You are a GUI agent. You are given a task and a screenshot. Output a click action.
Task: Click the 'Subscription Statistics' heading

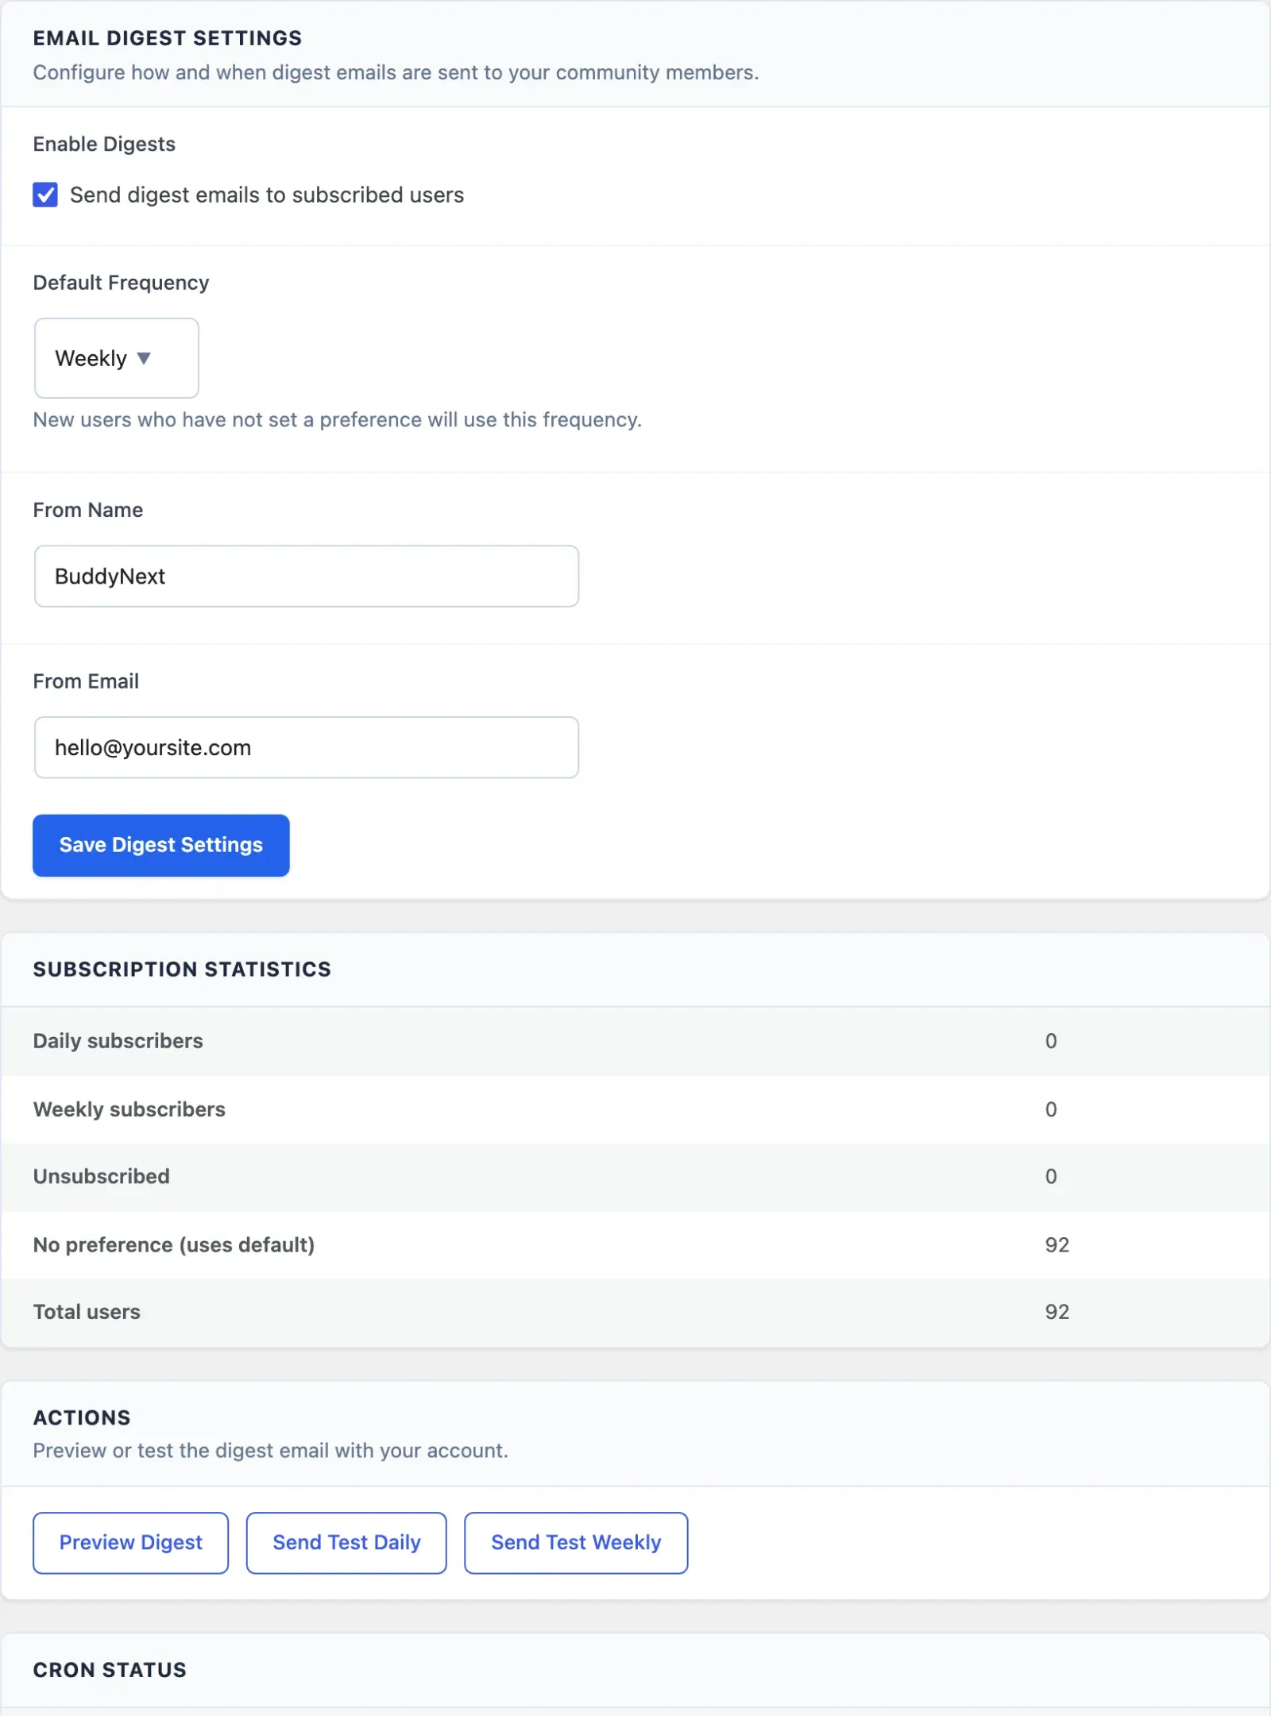coord(182,970)
